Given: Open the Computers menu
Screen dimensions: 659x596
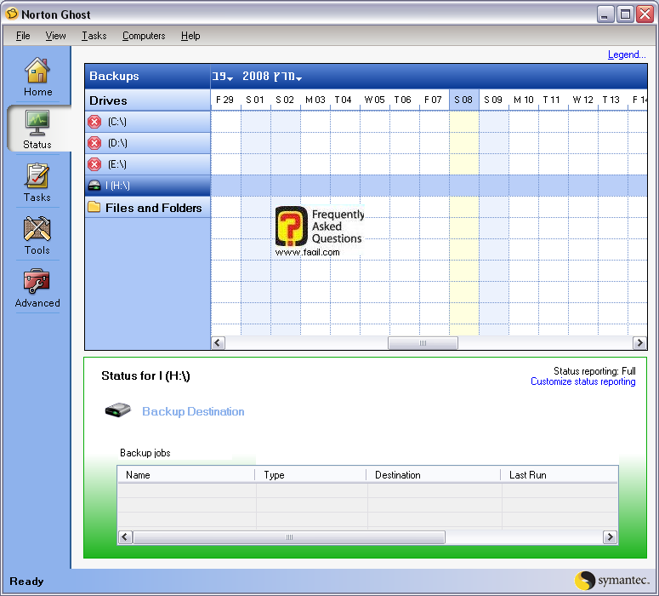Looking at the screenshot, I should click(144, 36).
